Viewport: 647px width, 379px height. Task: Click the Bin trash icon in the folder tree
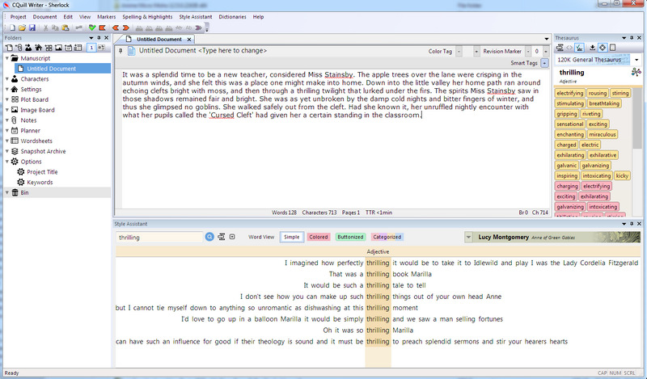11,193
